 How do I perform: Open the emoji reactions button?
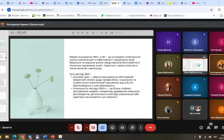[112, 127]
